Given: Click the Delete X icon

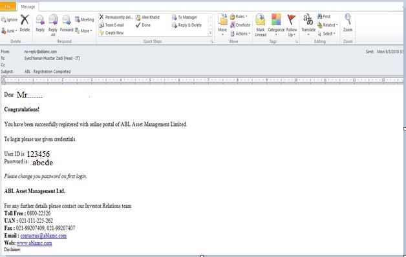Looking at the screenshot, I should 25,20.
